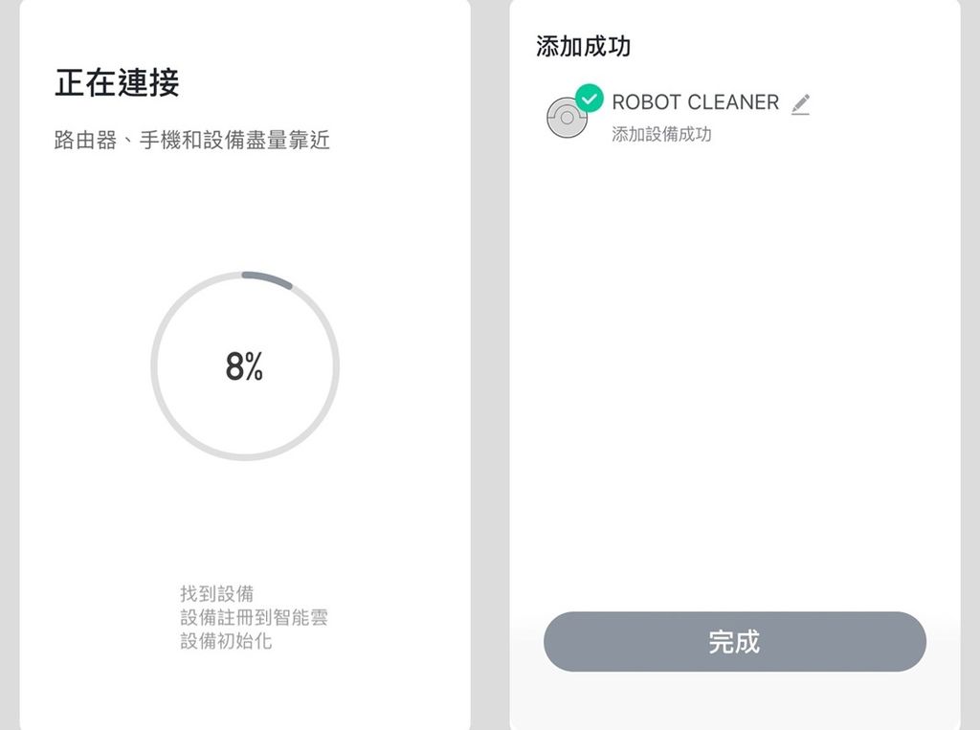Click the 添加設備成功 subtitle text
This screenshot has height=730, width=980.
pyautogui.click(x=661, y=134)
